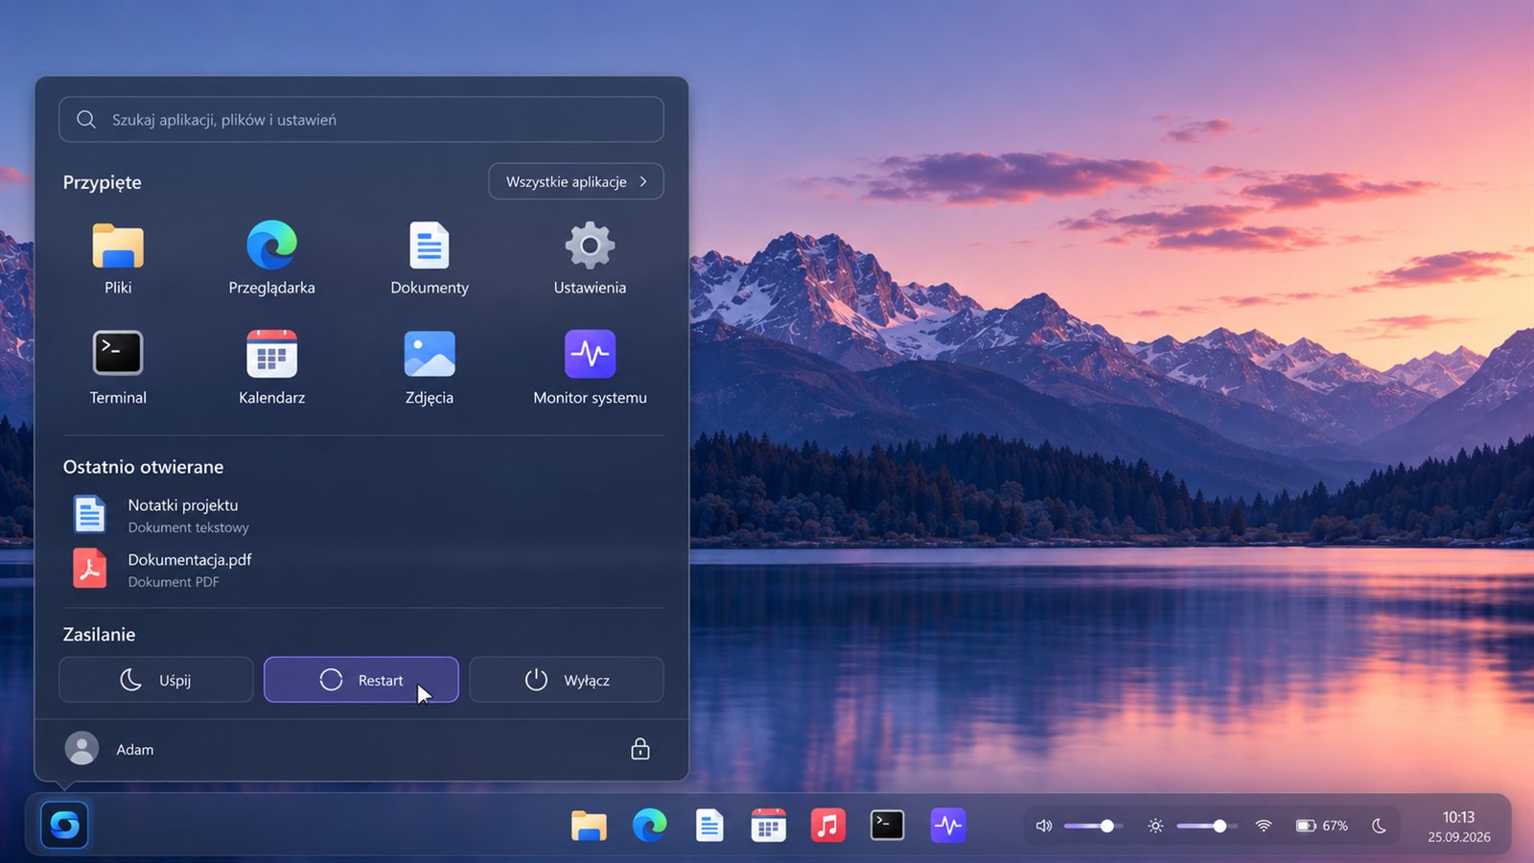
Task: Click the lock icon next to Adam
Action: click(x=640, y=749)
